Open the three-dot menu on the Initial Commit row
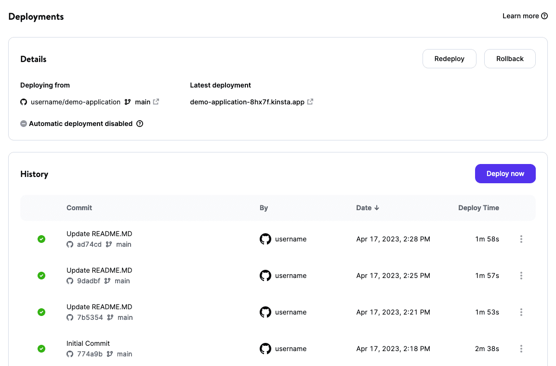Screen dimensions: 556x366 tap(521, 349)
